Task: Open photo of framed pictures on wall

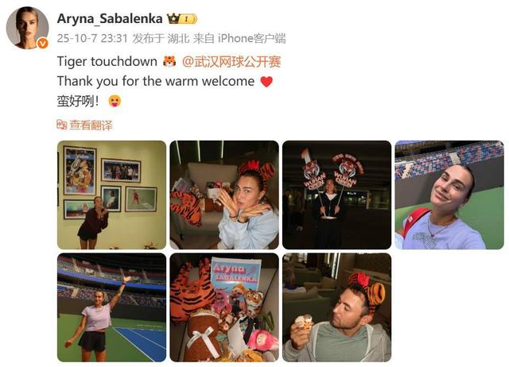Action: 111,195
